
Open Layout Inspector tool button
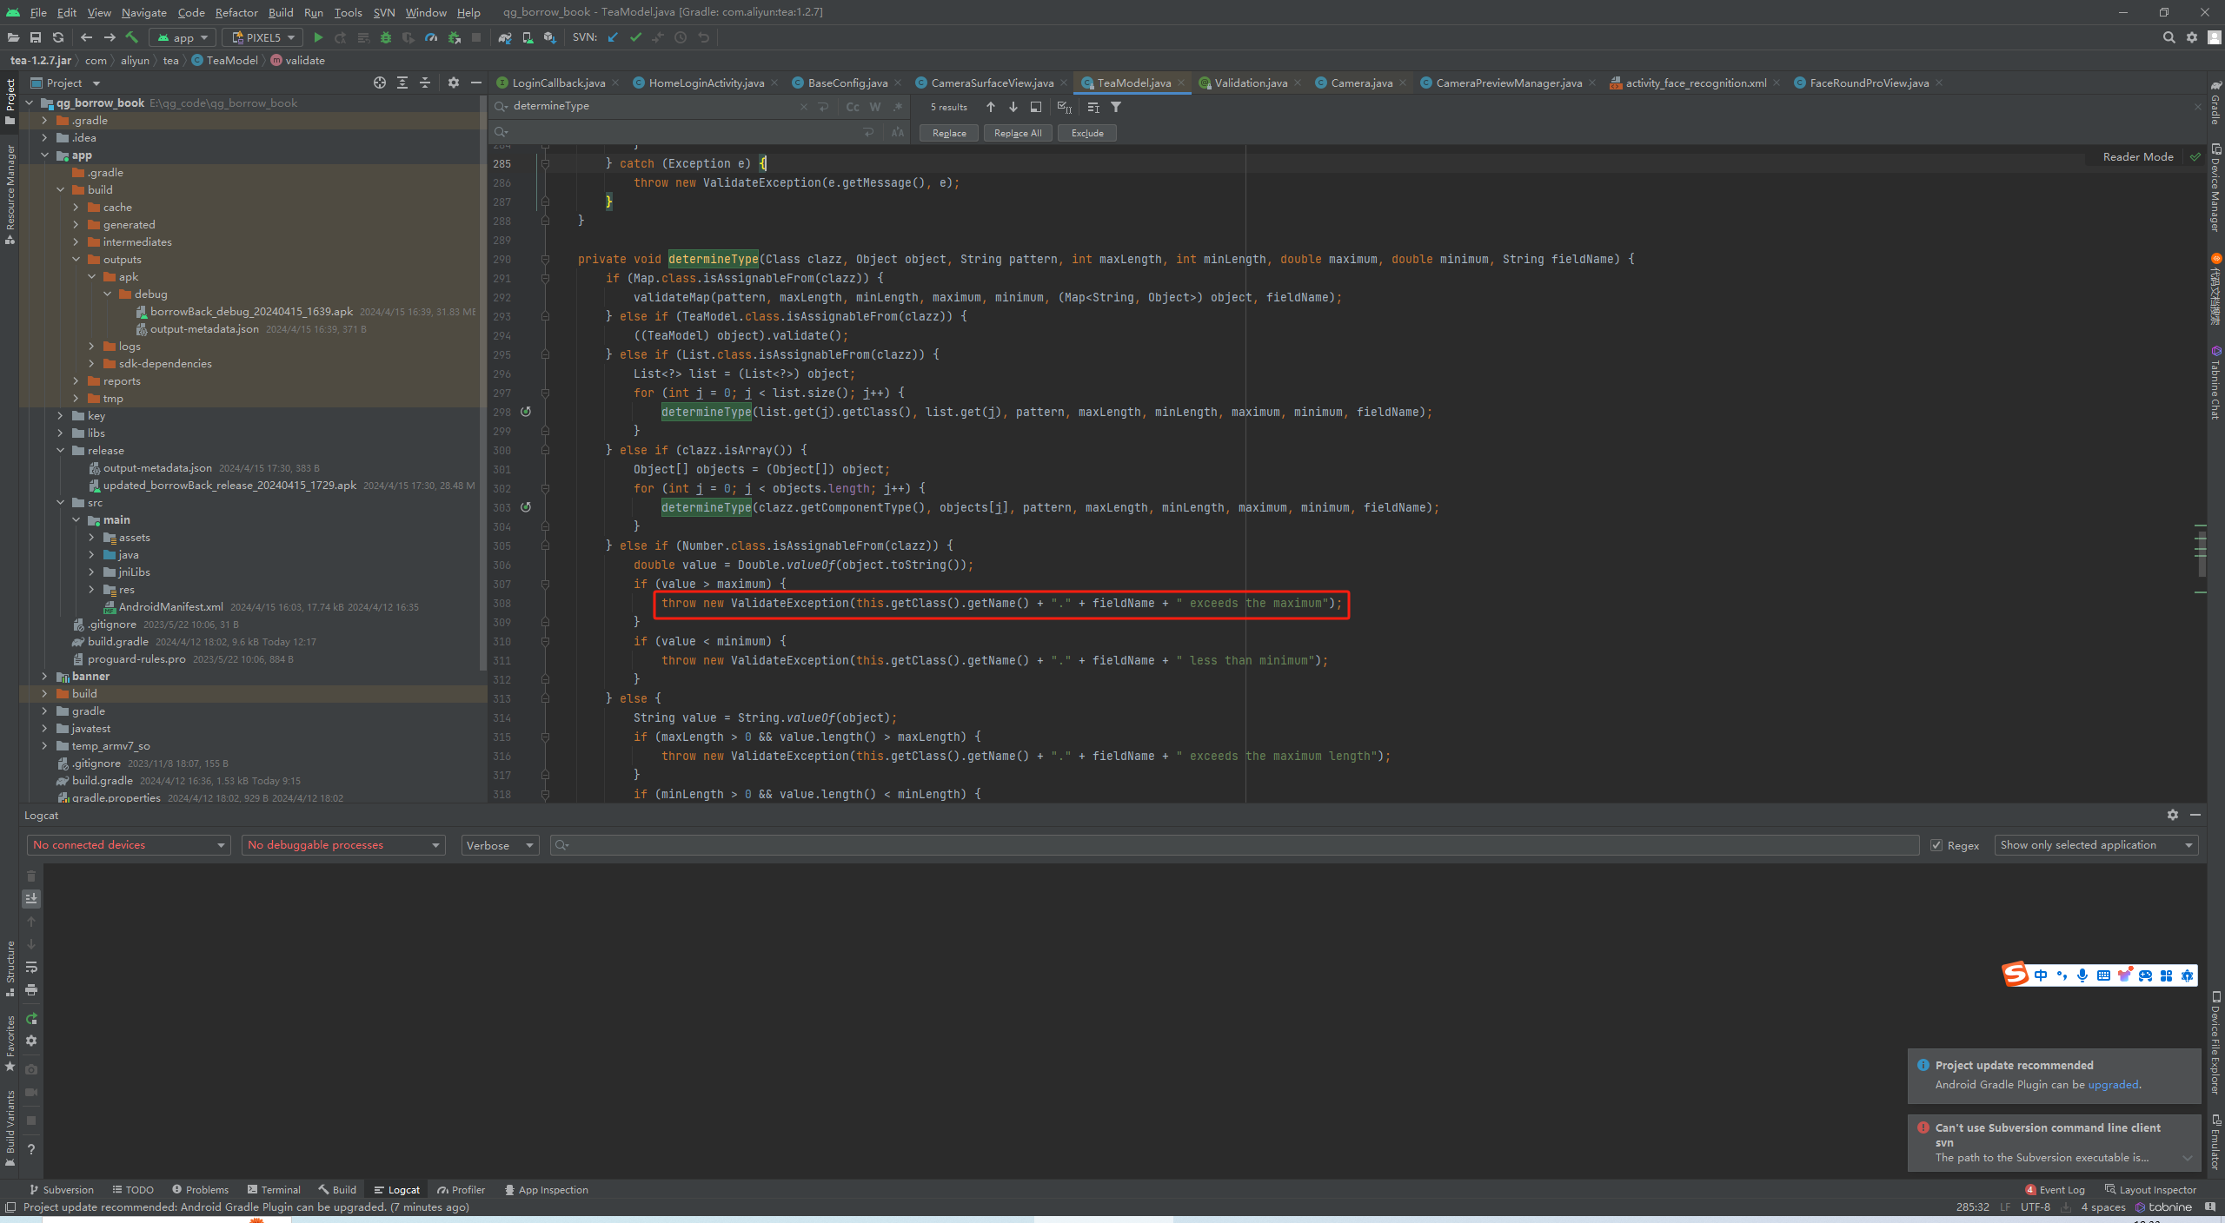click(2150, 1190)
